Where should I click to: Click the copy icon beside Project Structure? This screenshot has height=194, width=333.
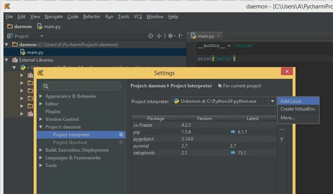tap(121, 142)
